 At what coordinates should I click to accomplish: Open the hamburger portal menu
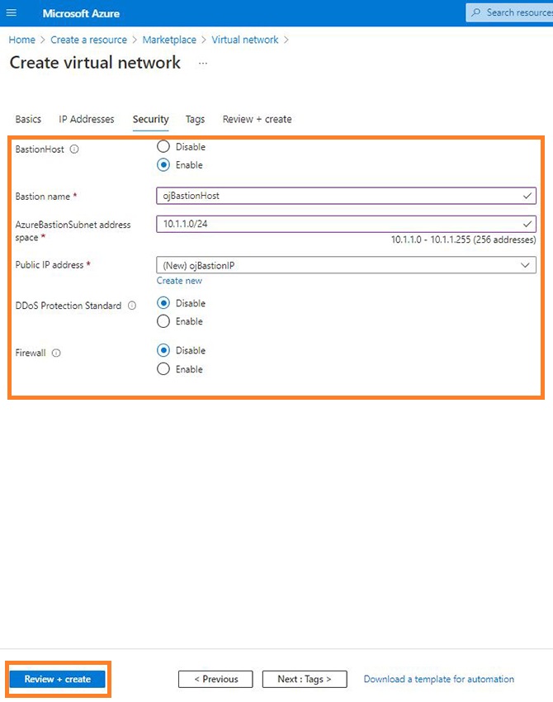coord(12,12)
